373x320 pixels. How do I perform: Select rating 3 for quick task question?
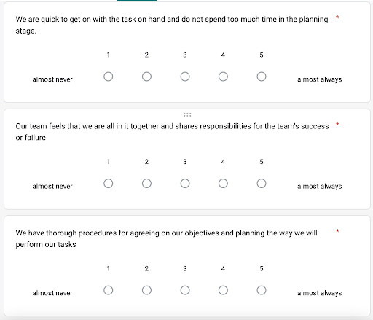[185, 77]
